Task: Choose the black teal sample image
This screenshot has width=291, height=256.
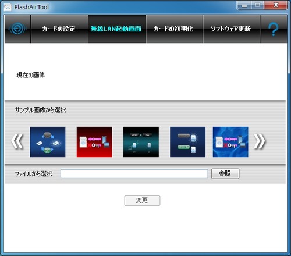Action: (x=141, y=142)
